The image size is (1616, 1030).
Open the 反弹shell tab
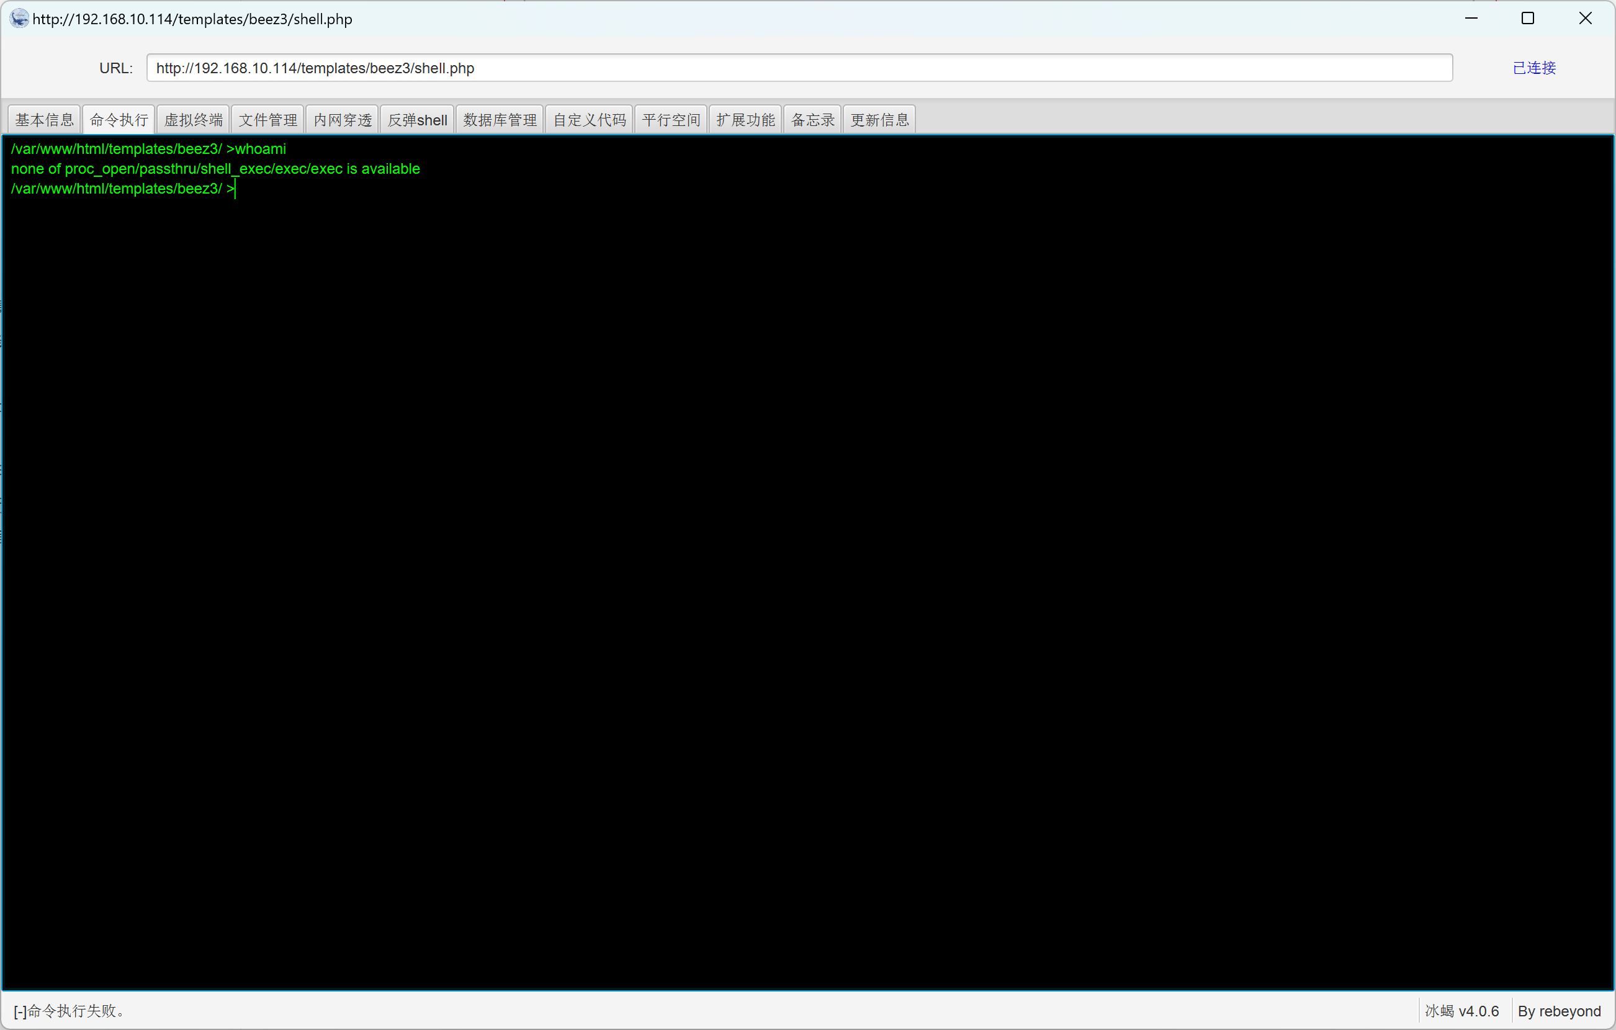(x=418, y=119)
